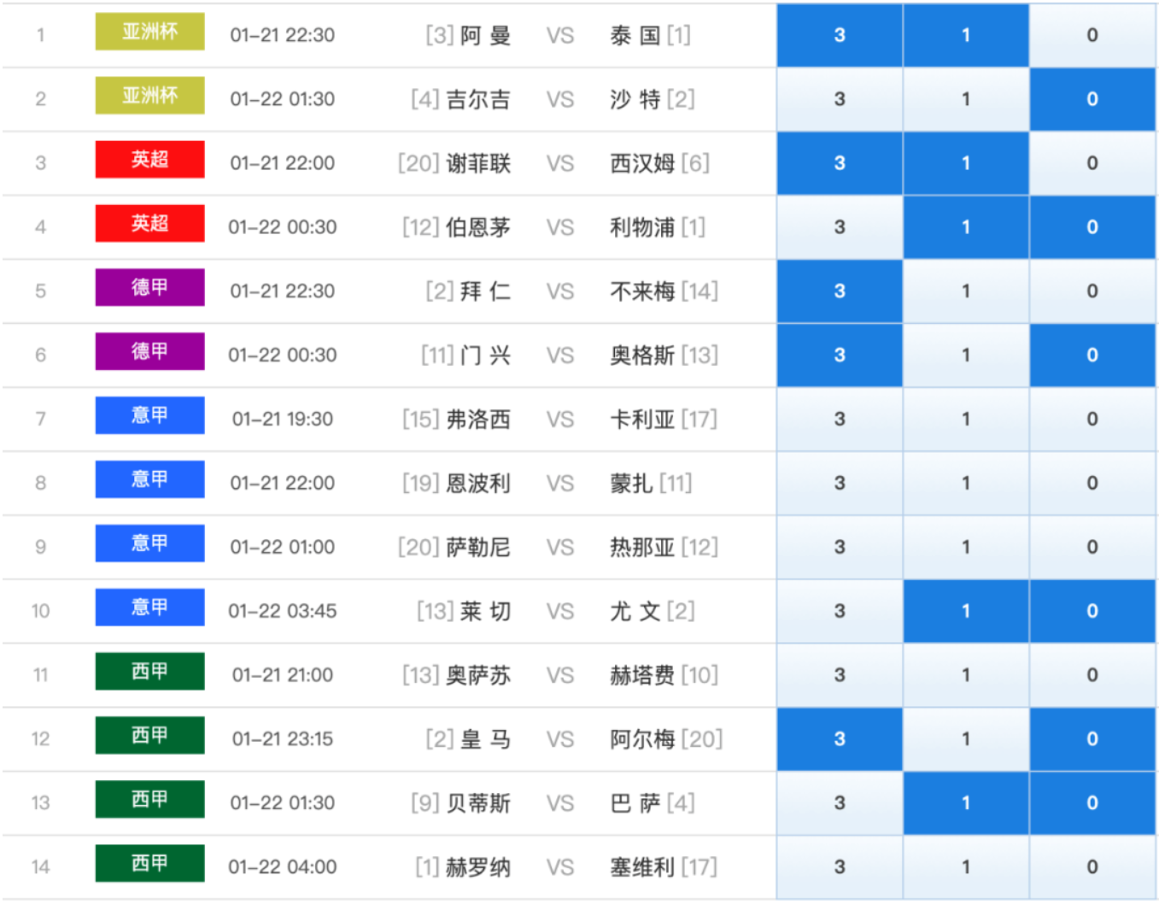Click the 英超 tag for 伯恩茅 match
Screen dimensions: 1159x905
(149, 224)
